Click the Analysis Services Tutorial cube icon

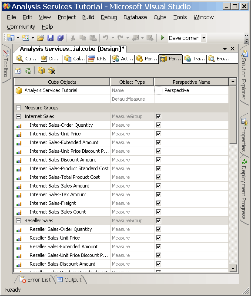tap(19, 90)
